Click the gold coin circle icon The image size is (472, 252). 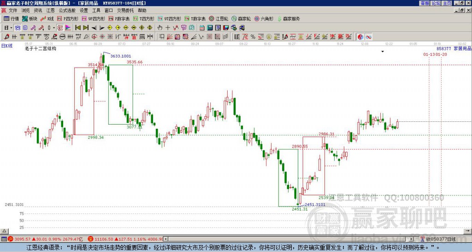pyautogui.click(x=269, y=37)
